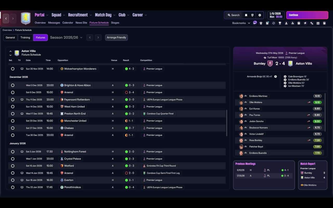Go to previous season with left chevron
This screenshot has width=333, height=208.
click(90, 37)
